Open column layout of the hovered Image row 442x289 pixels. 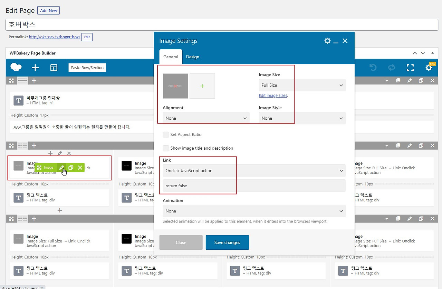coord(22,146)
